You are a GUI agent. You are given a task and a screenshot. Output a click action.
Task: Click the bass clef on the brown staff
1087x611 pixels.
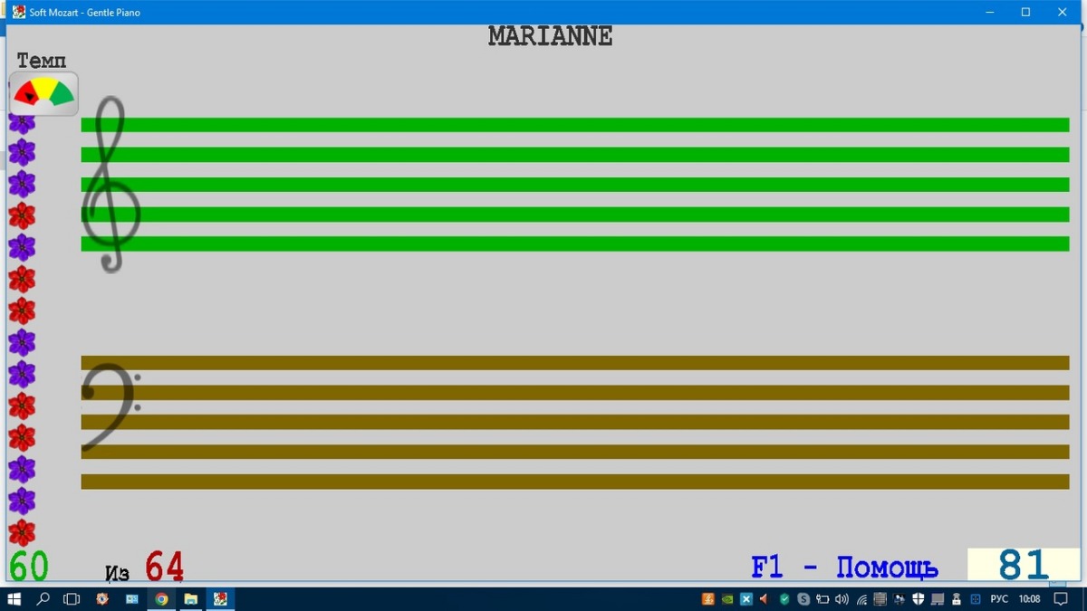111,406
